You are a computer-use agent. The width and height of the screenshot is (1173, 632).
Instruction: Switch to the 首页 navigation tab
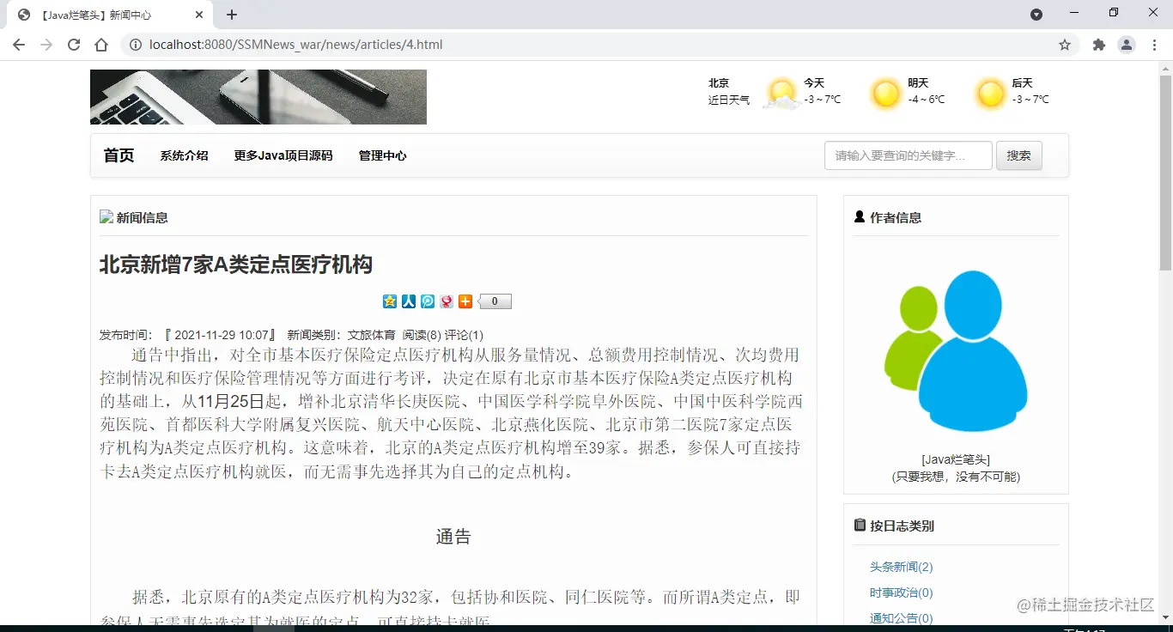click(x=118, y=155)
